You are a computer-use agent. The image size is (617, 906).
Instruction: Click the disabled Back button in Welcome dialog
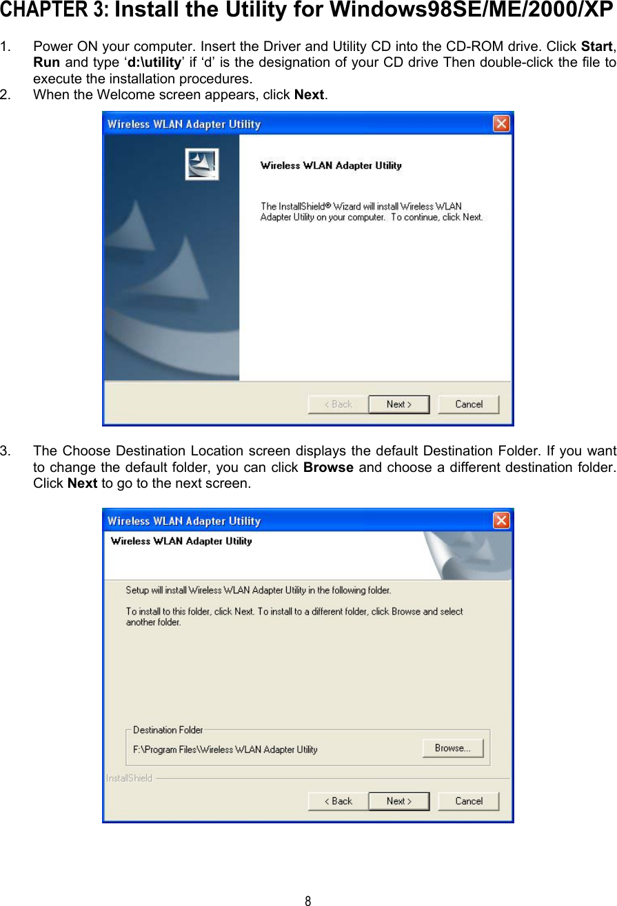click(338, 404)
